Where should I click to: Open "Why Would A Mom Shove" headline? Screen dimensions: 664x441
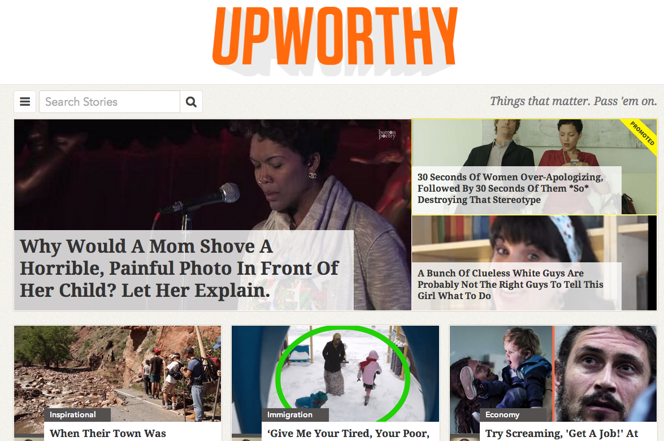[x=180, y=269]
